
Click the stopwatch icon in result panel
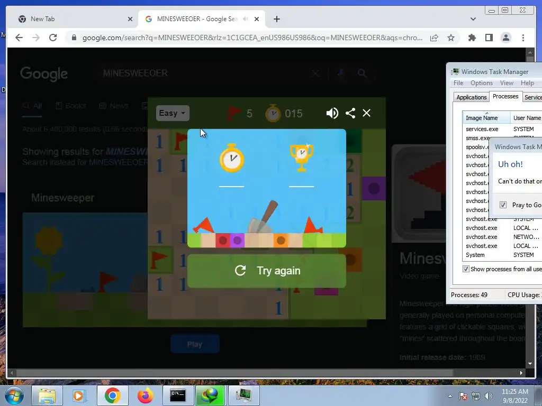[x=232, y=158]
